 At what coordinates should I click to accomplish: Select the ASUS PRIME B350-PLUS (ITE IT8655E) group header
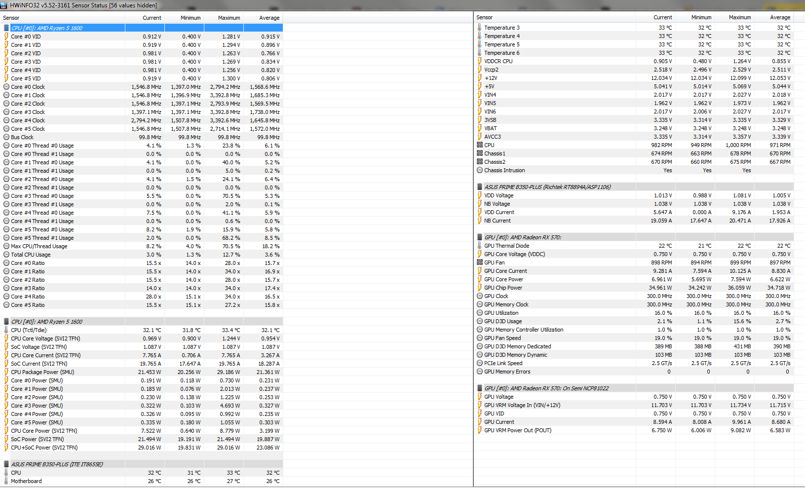coord(142,464)
